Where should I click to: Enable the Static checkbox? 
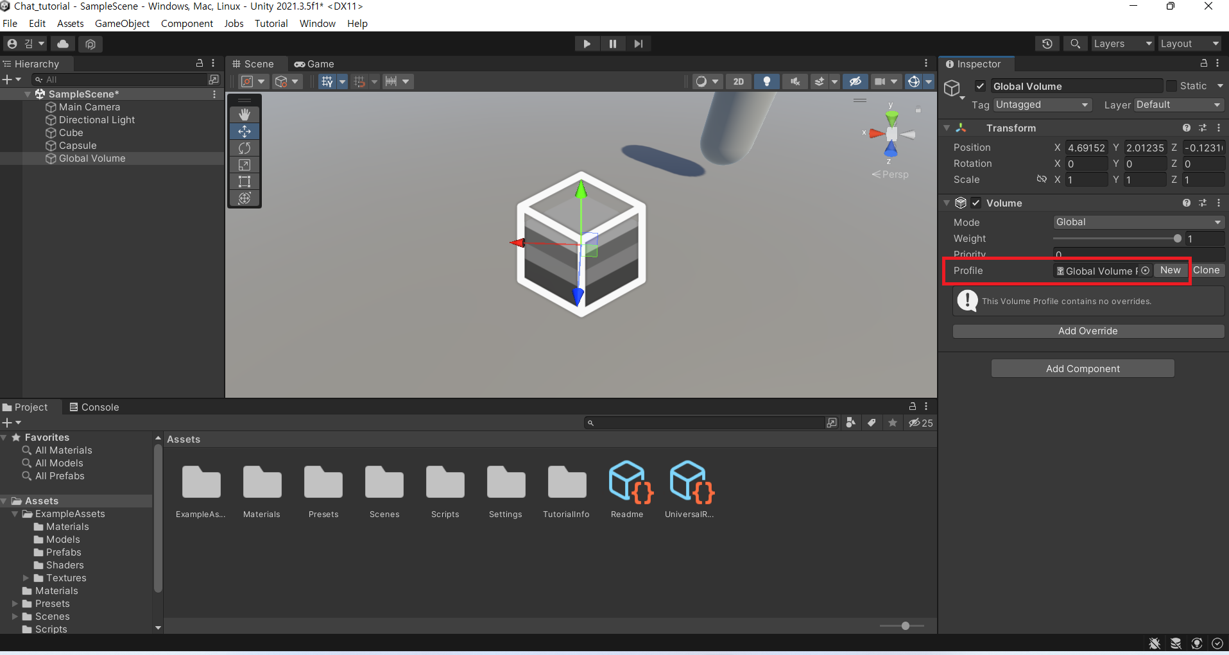point(1172,86)
